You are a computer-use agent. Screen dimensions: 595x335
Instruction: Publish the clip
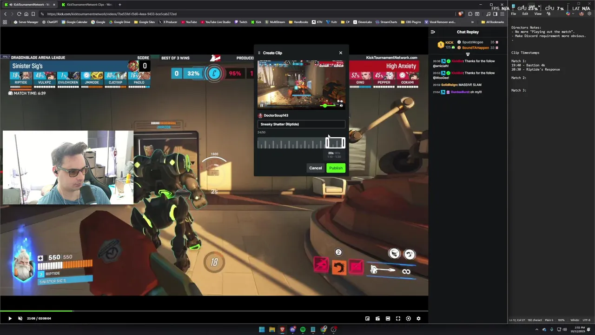coord(336,168)
